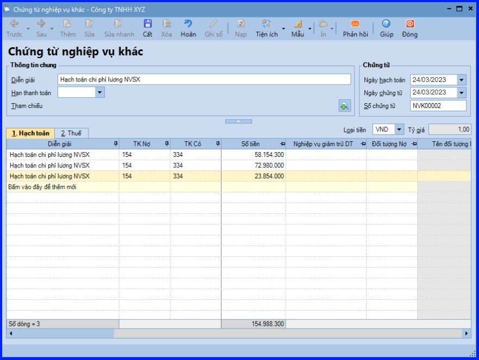Expand the Mẫu dropdown arrow
The width and height of the screenshot is (479, 360).
[x=310, y=28]
